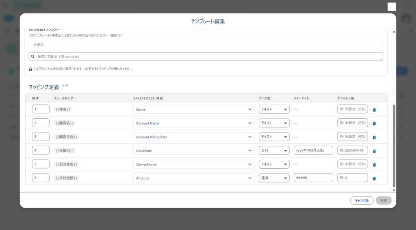Click the 順序 column header
The image size is (416, 230).
[x=35, y=98]
